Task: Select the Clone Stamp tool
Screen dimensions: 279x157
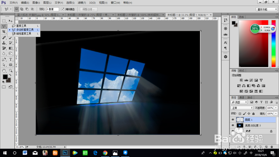Action: point(4,43)
